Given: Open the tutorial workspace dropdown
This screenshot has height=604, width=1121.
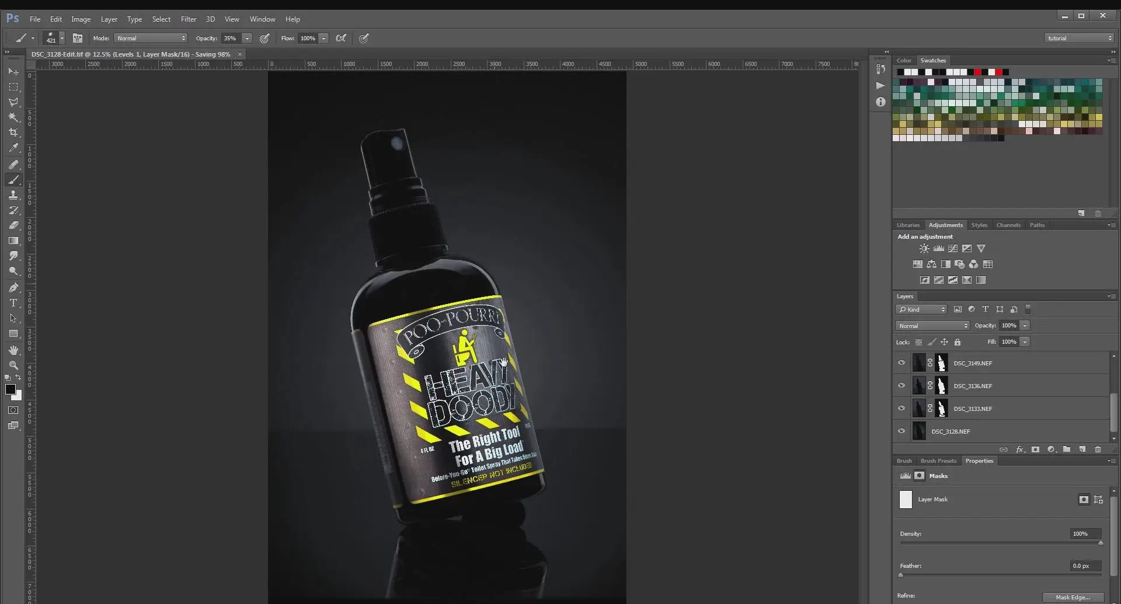Looking at the screenshot, I should point(1079,39).
